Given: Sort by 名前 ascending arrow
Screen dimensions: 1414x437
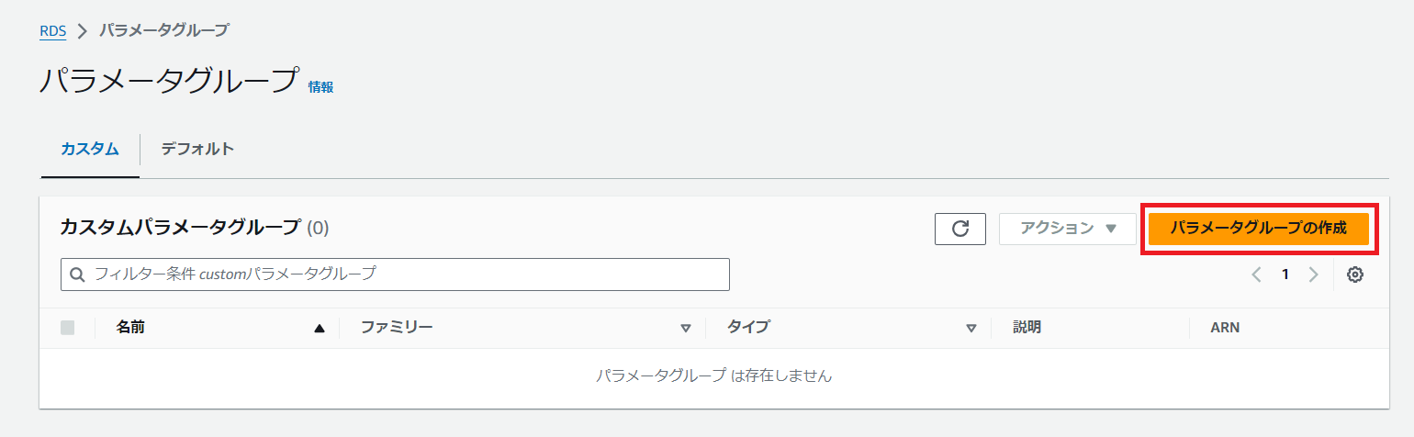Looking at the screenshot, I should [x=320, y=328].
